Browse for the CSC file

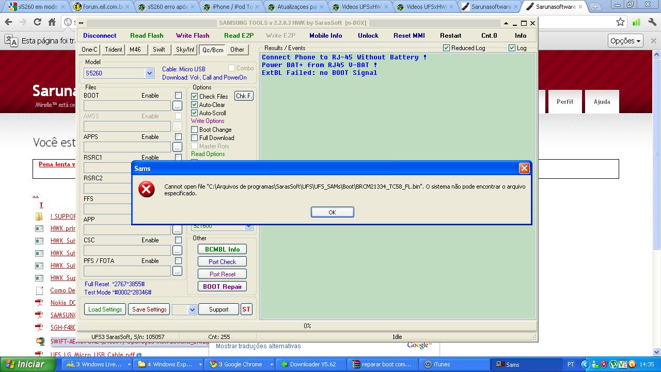click(177, 251)
